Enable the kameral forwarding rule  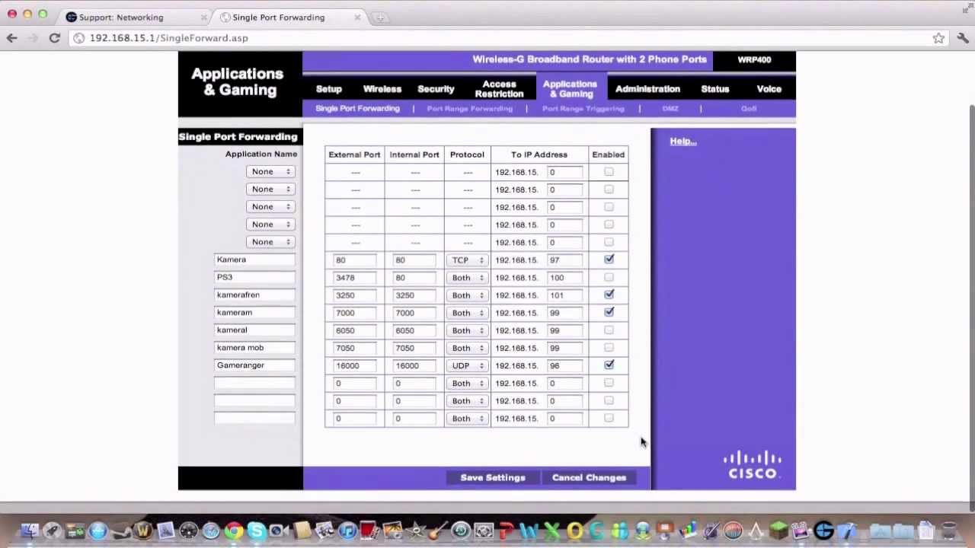click(609, 330)
